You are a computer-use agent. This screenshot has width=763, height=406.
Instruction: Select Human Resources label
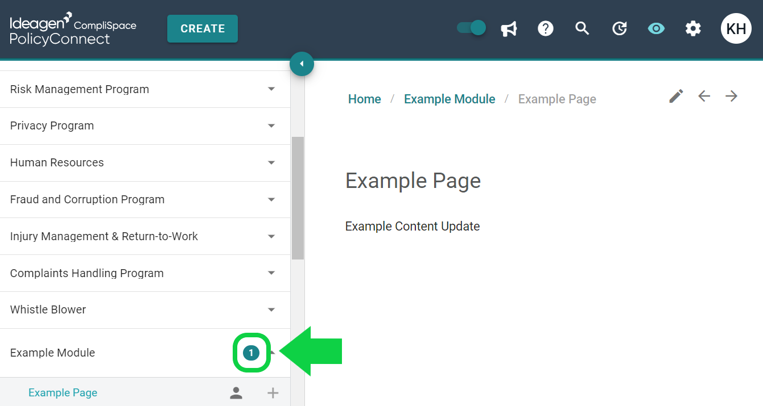click(x=57, y=162)
